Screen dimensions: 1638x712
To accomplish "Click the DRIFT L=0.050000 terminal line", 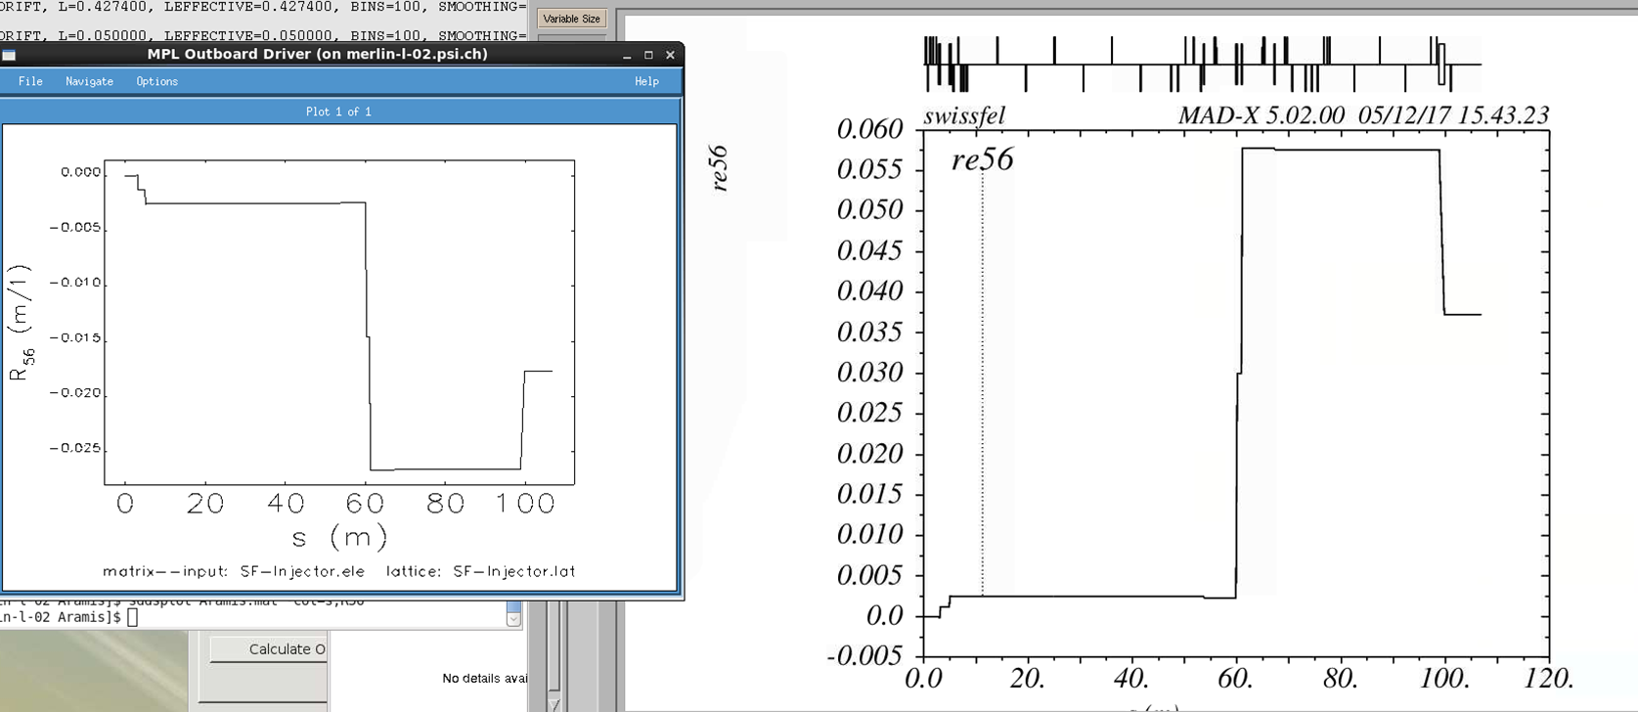I will tap(264, 35).
